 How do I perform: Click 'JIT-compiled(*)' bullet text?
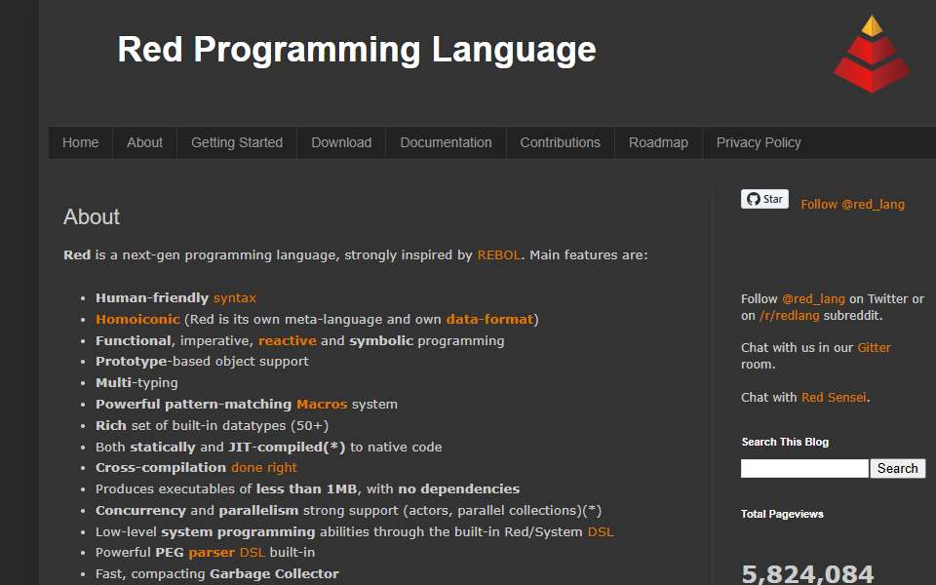click(x=287, y=448)
